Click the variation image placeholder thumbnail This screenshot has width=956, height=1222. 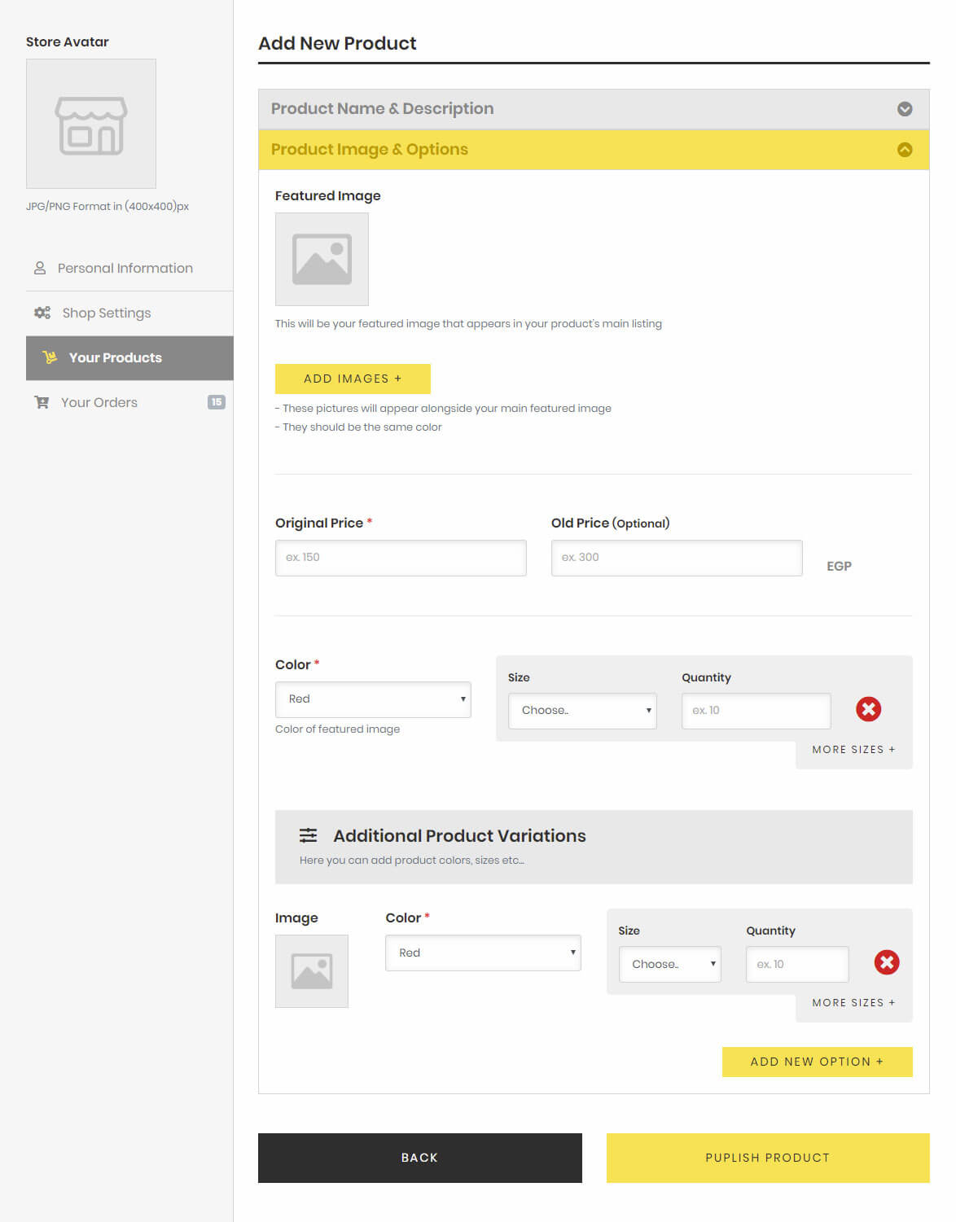(312, 971)
